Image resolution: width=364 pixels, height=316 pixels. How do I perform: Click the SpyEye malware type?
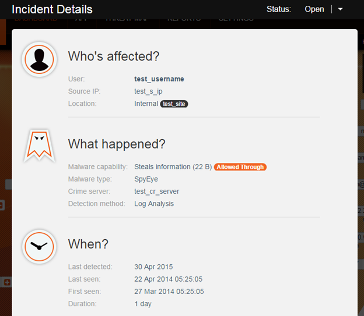[146, 179]
